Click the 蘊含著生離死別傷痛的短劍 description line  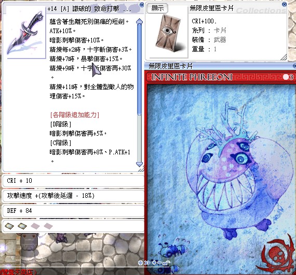(x=89, y=22)
